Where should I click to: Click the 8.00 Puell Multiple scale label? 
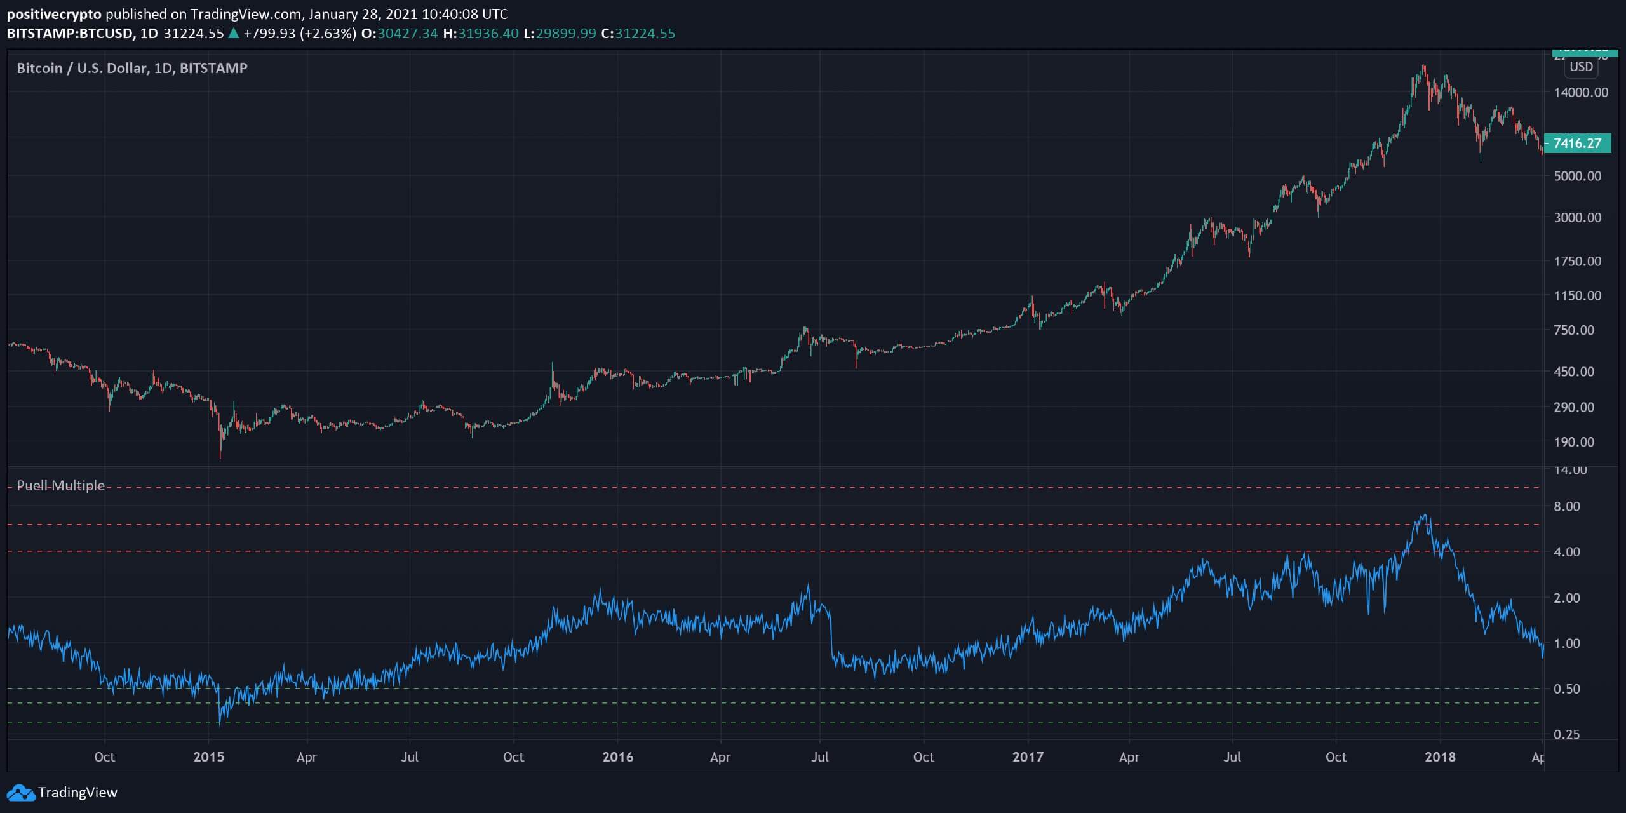[x=1566, y=507]
